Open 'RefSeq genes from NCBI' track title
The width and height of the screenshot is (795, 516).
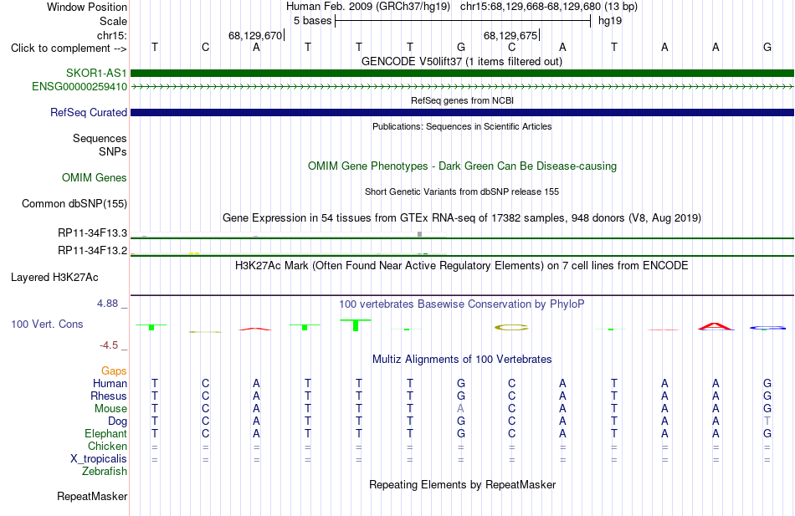[x=462, y=100]
